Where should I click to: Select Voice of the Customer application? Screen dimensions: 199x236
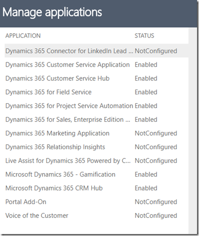(x=37, y=216)
